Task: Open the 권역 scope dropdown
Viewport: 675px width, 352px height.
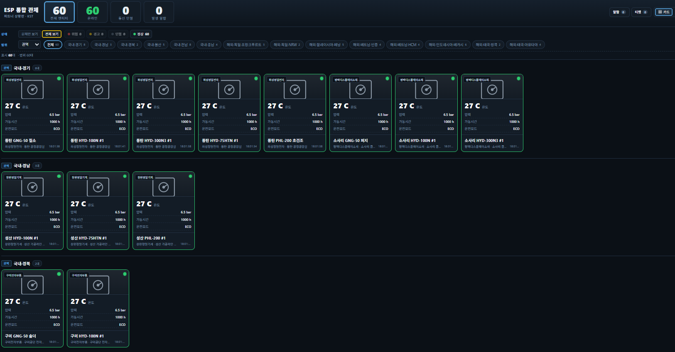Action: (30, 44)
